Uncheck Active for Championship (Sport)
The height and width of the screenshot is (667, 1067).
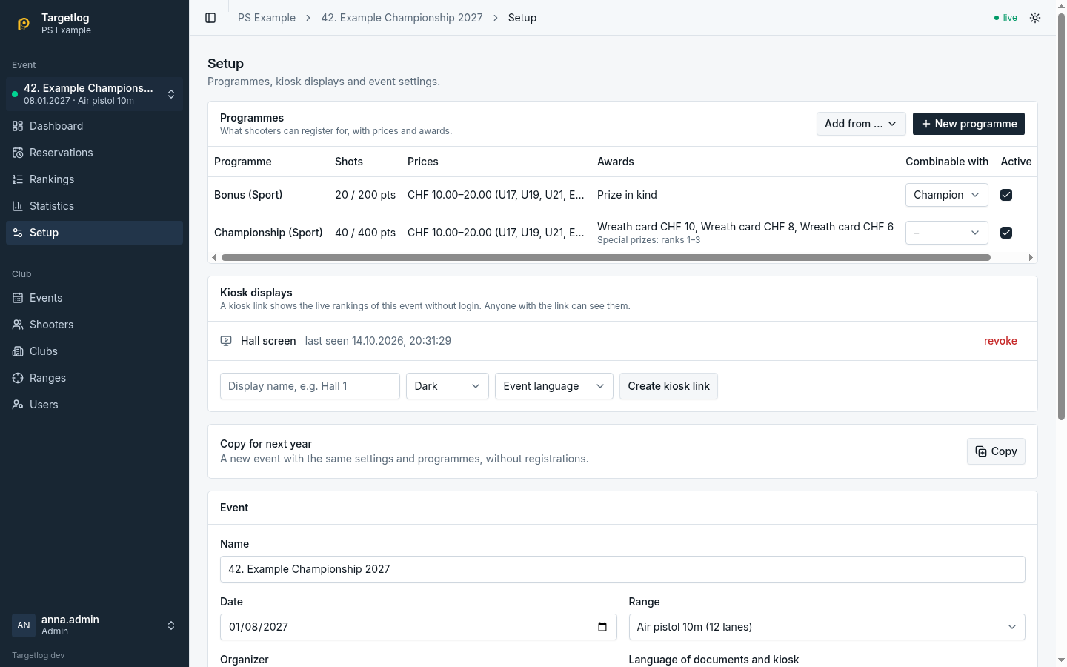click(1006, 233)
